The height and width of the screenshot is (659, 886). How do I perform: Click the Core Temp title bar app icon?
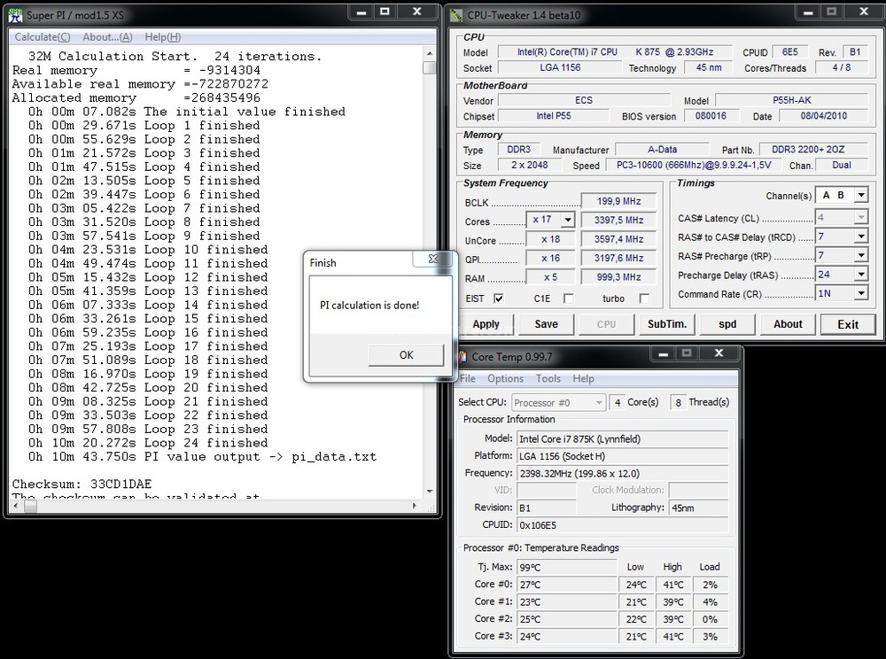point(462,357)
